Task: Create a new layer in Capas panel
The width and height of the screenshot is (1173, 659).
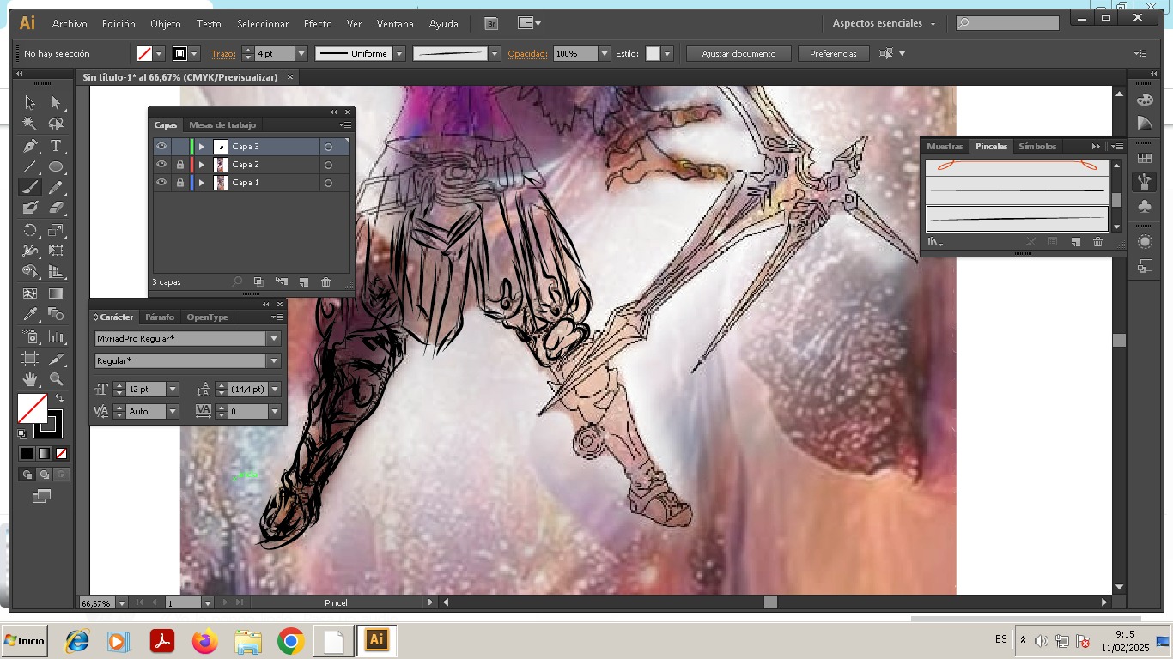Action: [303, 281]
